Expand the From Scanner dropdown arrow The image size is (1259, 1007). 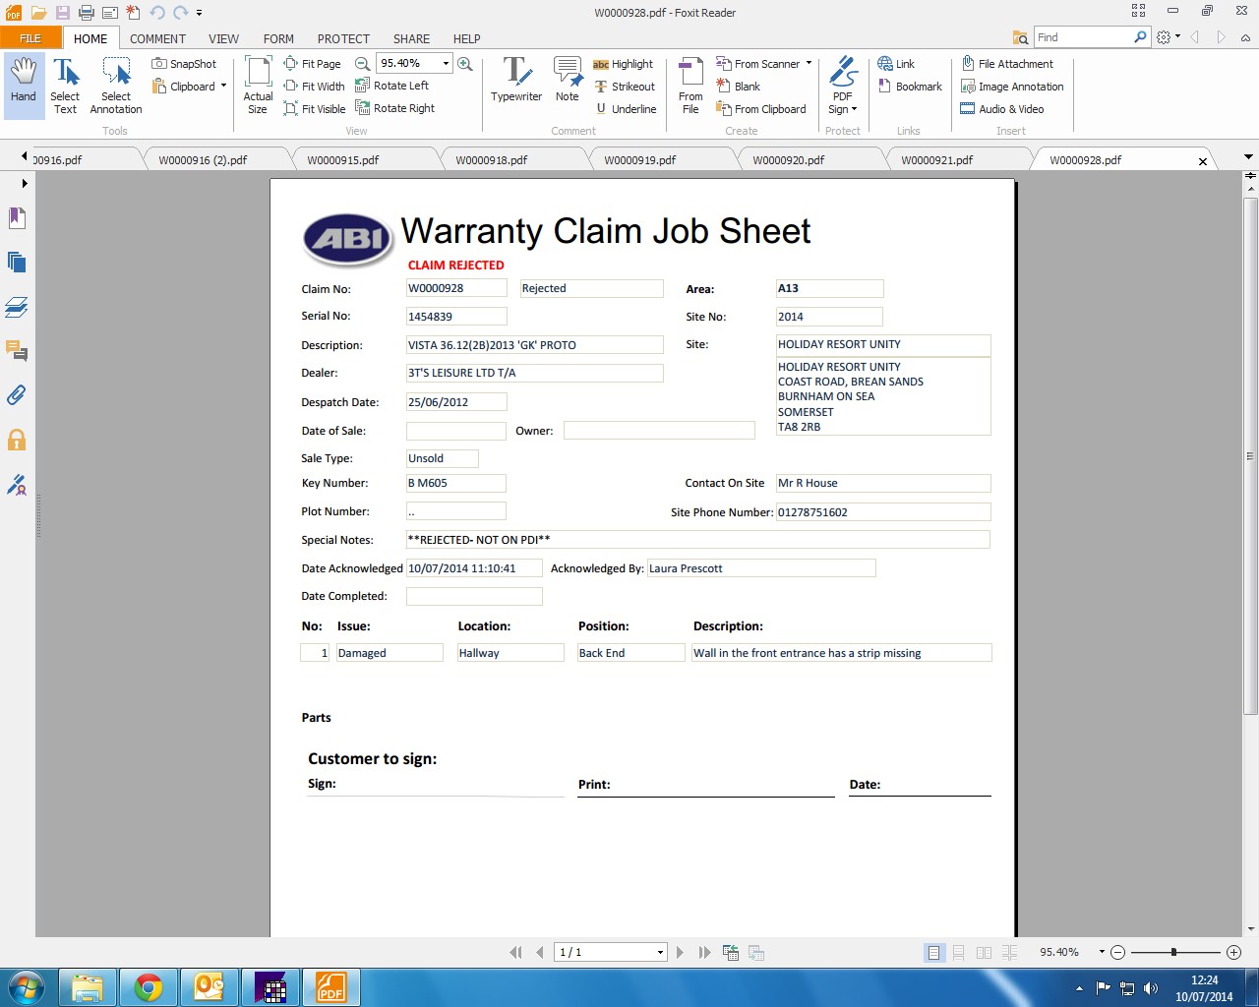point(809,64)
